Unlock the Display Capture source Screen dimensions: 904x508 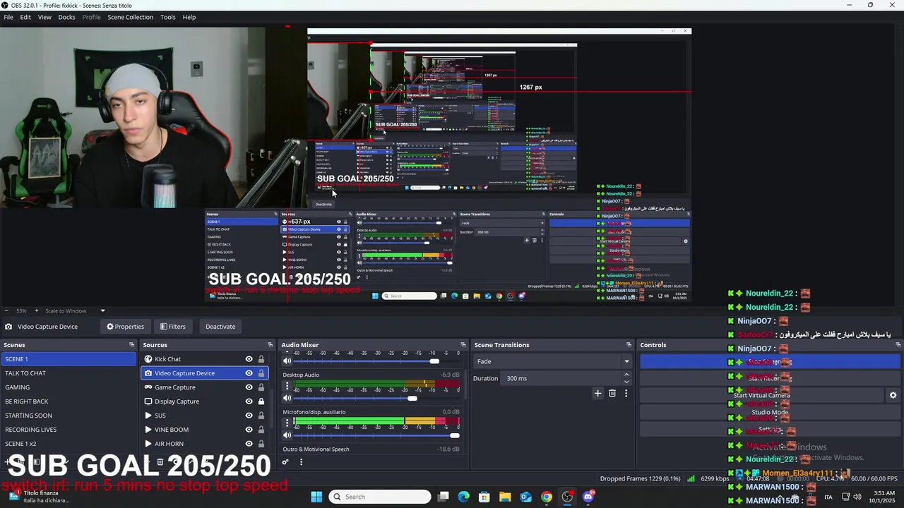tap(261, 401)
